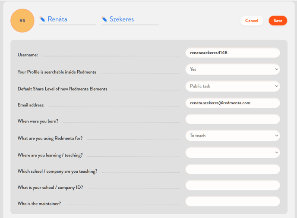Click the pencil icon beside Szekeres
Image resolution: width=297 pixels, height=218 pixels.
pyautogui.click(x=104, y=19)
